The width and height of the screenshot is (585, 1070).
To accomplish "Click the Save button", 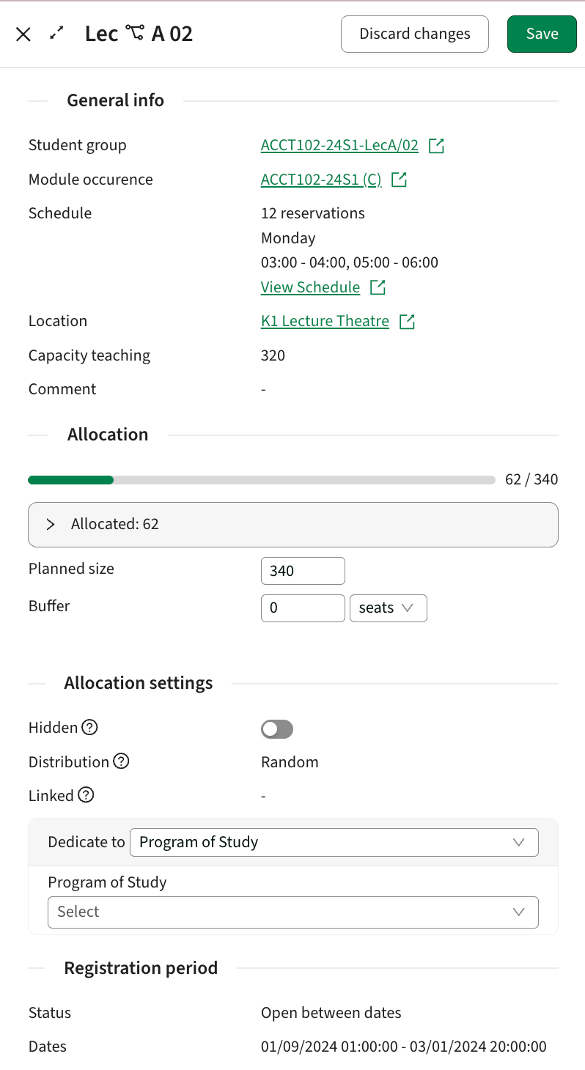I will click(x=542, y=34).
